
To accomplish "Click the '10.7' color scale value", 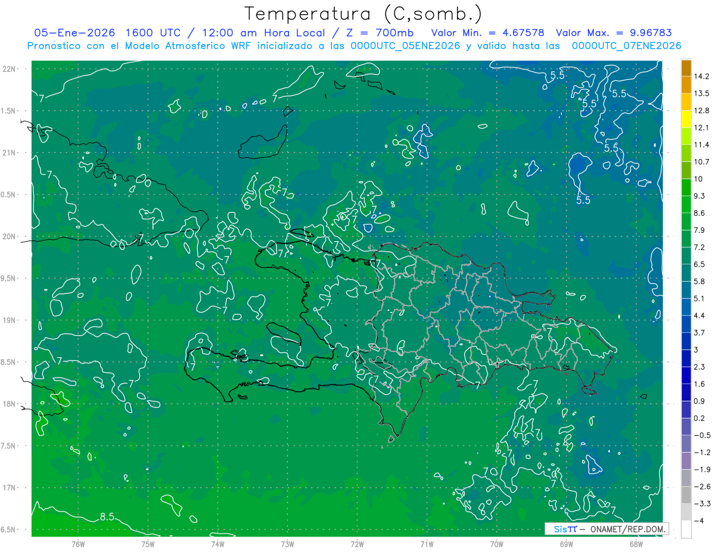I will [x=703, y=162].
